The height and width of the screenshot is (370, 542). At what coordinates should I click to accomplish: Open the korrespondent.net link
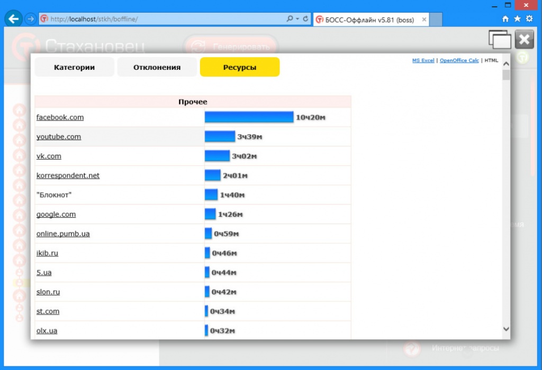click(x=68, y=175)
